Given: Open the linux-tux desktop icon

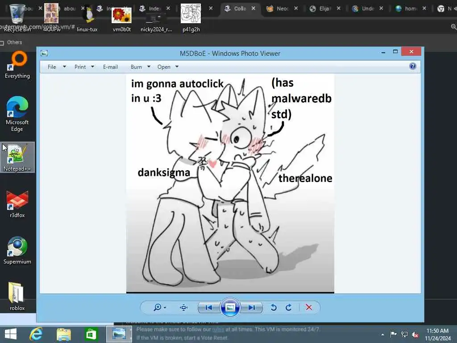Looking at the screenshot, I should pos(87,17).
